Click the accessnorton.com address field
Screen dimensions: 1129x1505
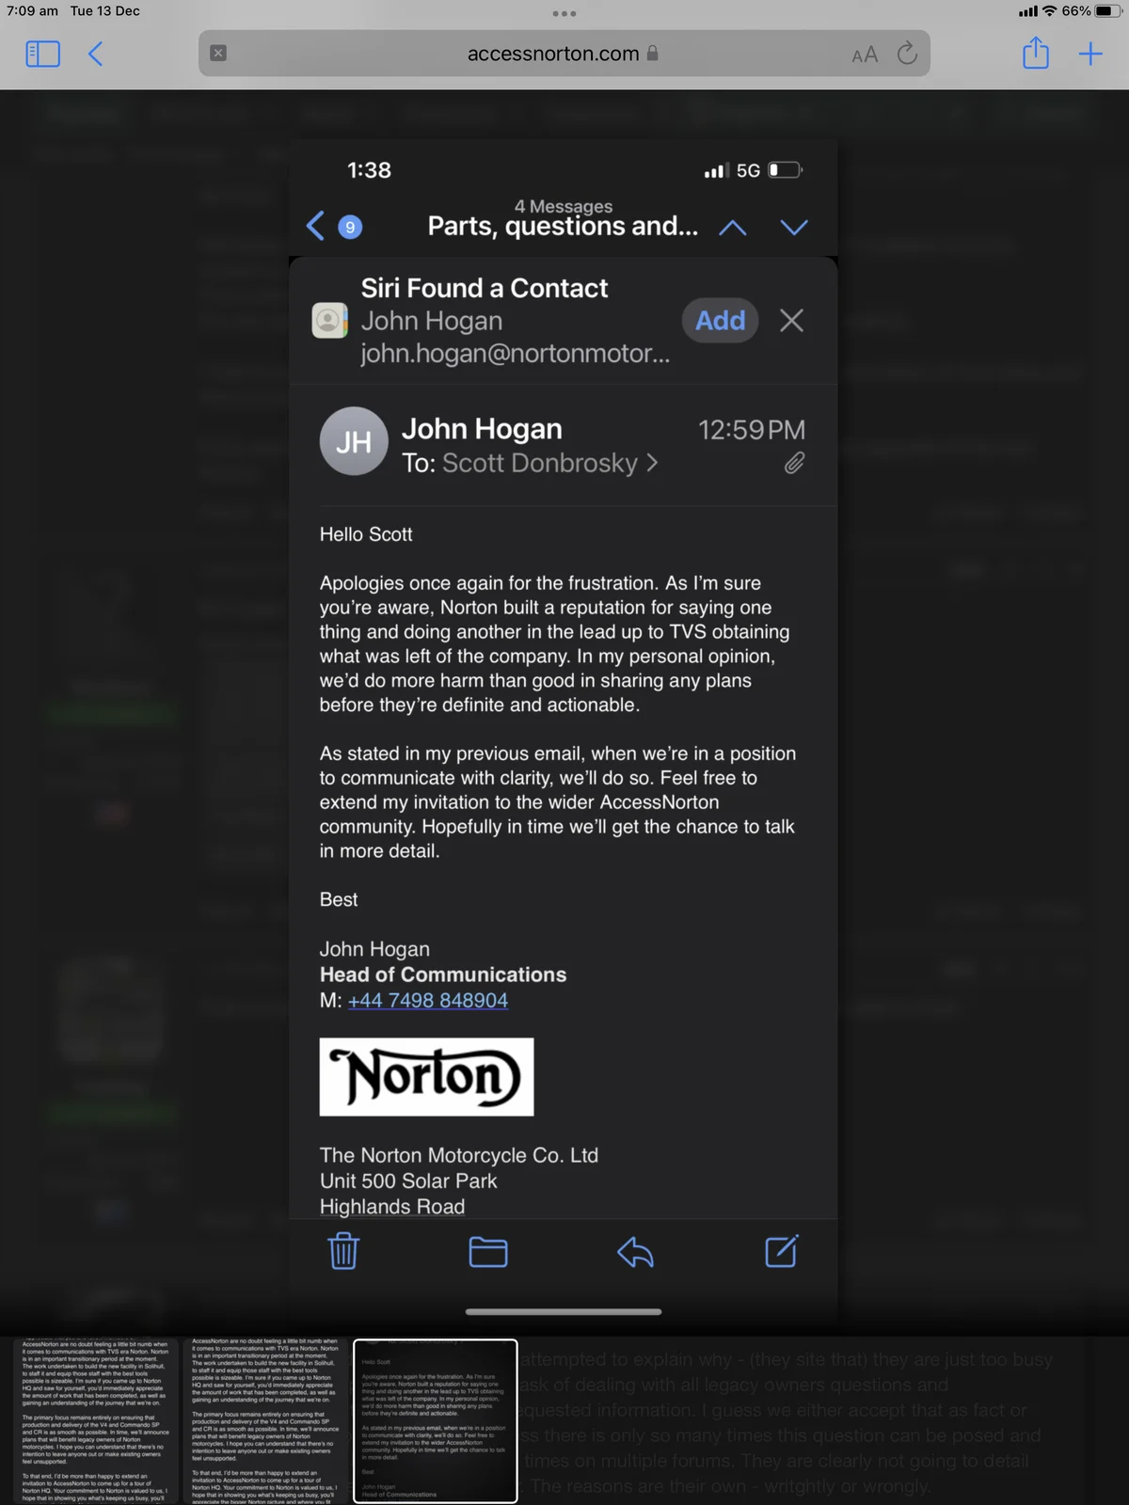coord(552,54)
